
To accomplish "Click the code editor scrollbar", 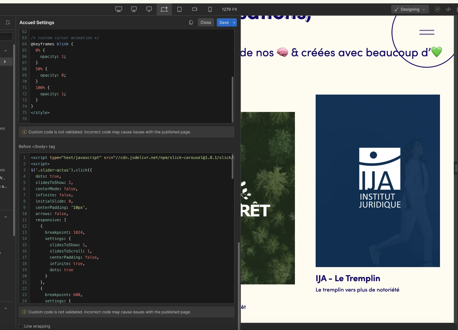I will point(232,99).
